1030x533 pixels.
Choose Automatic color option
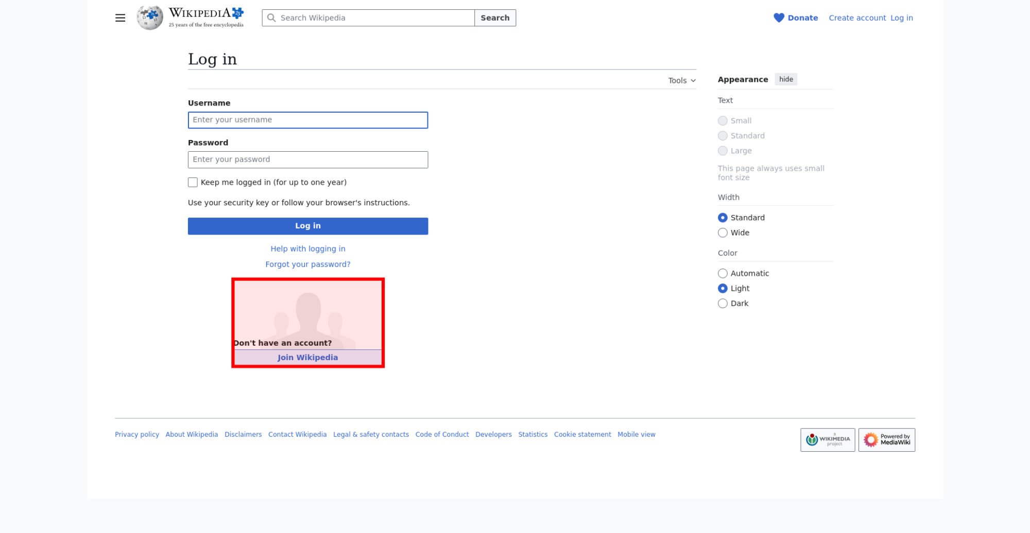pos(723,274)
